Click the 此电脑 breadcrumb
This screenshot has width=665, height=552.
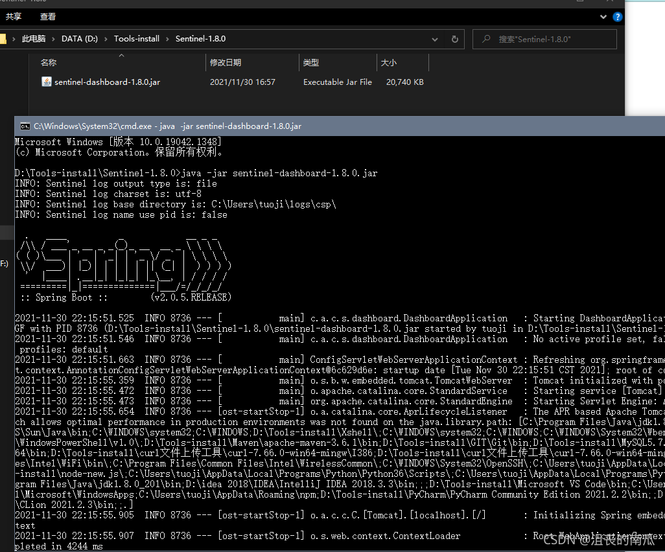tap(34, 39)
